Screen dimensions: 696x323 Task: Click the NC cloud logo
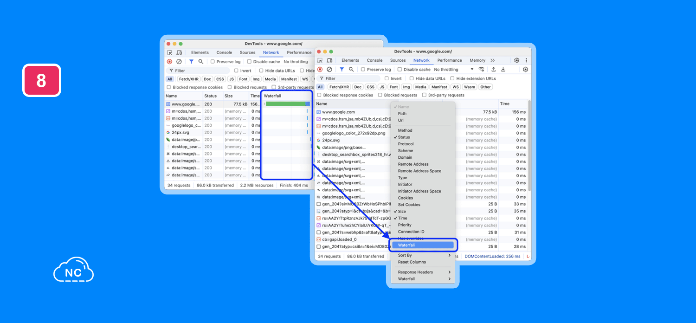tap(73, 270)
